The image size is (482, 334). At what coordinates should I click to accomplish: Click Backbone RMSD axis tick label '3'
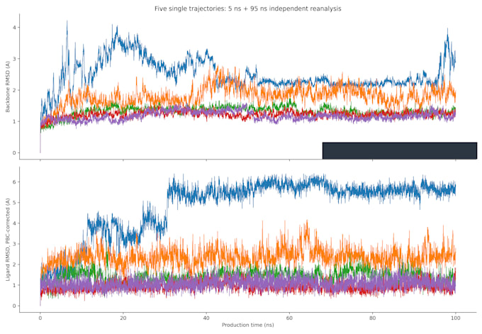(14, 59)
